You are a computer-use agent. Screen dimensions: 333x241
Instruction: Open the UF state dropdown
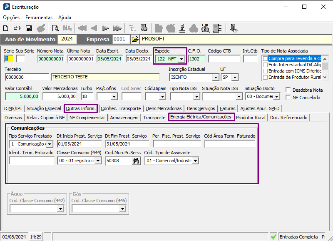pyautogui.click(x=235, y=78)
